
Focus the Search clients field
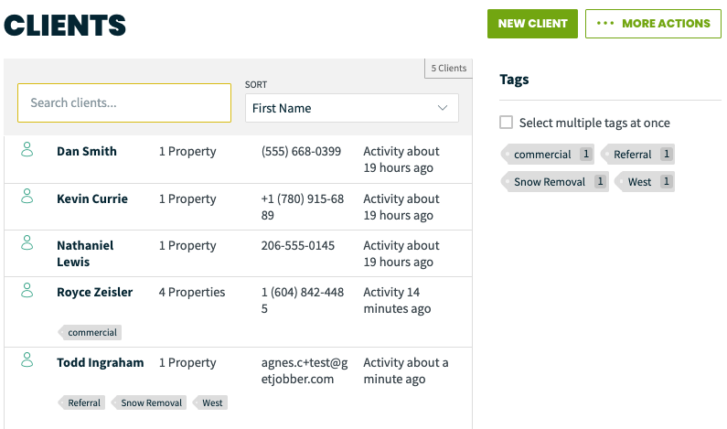click(x=124, y=103)
